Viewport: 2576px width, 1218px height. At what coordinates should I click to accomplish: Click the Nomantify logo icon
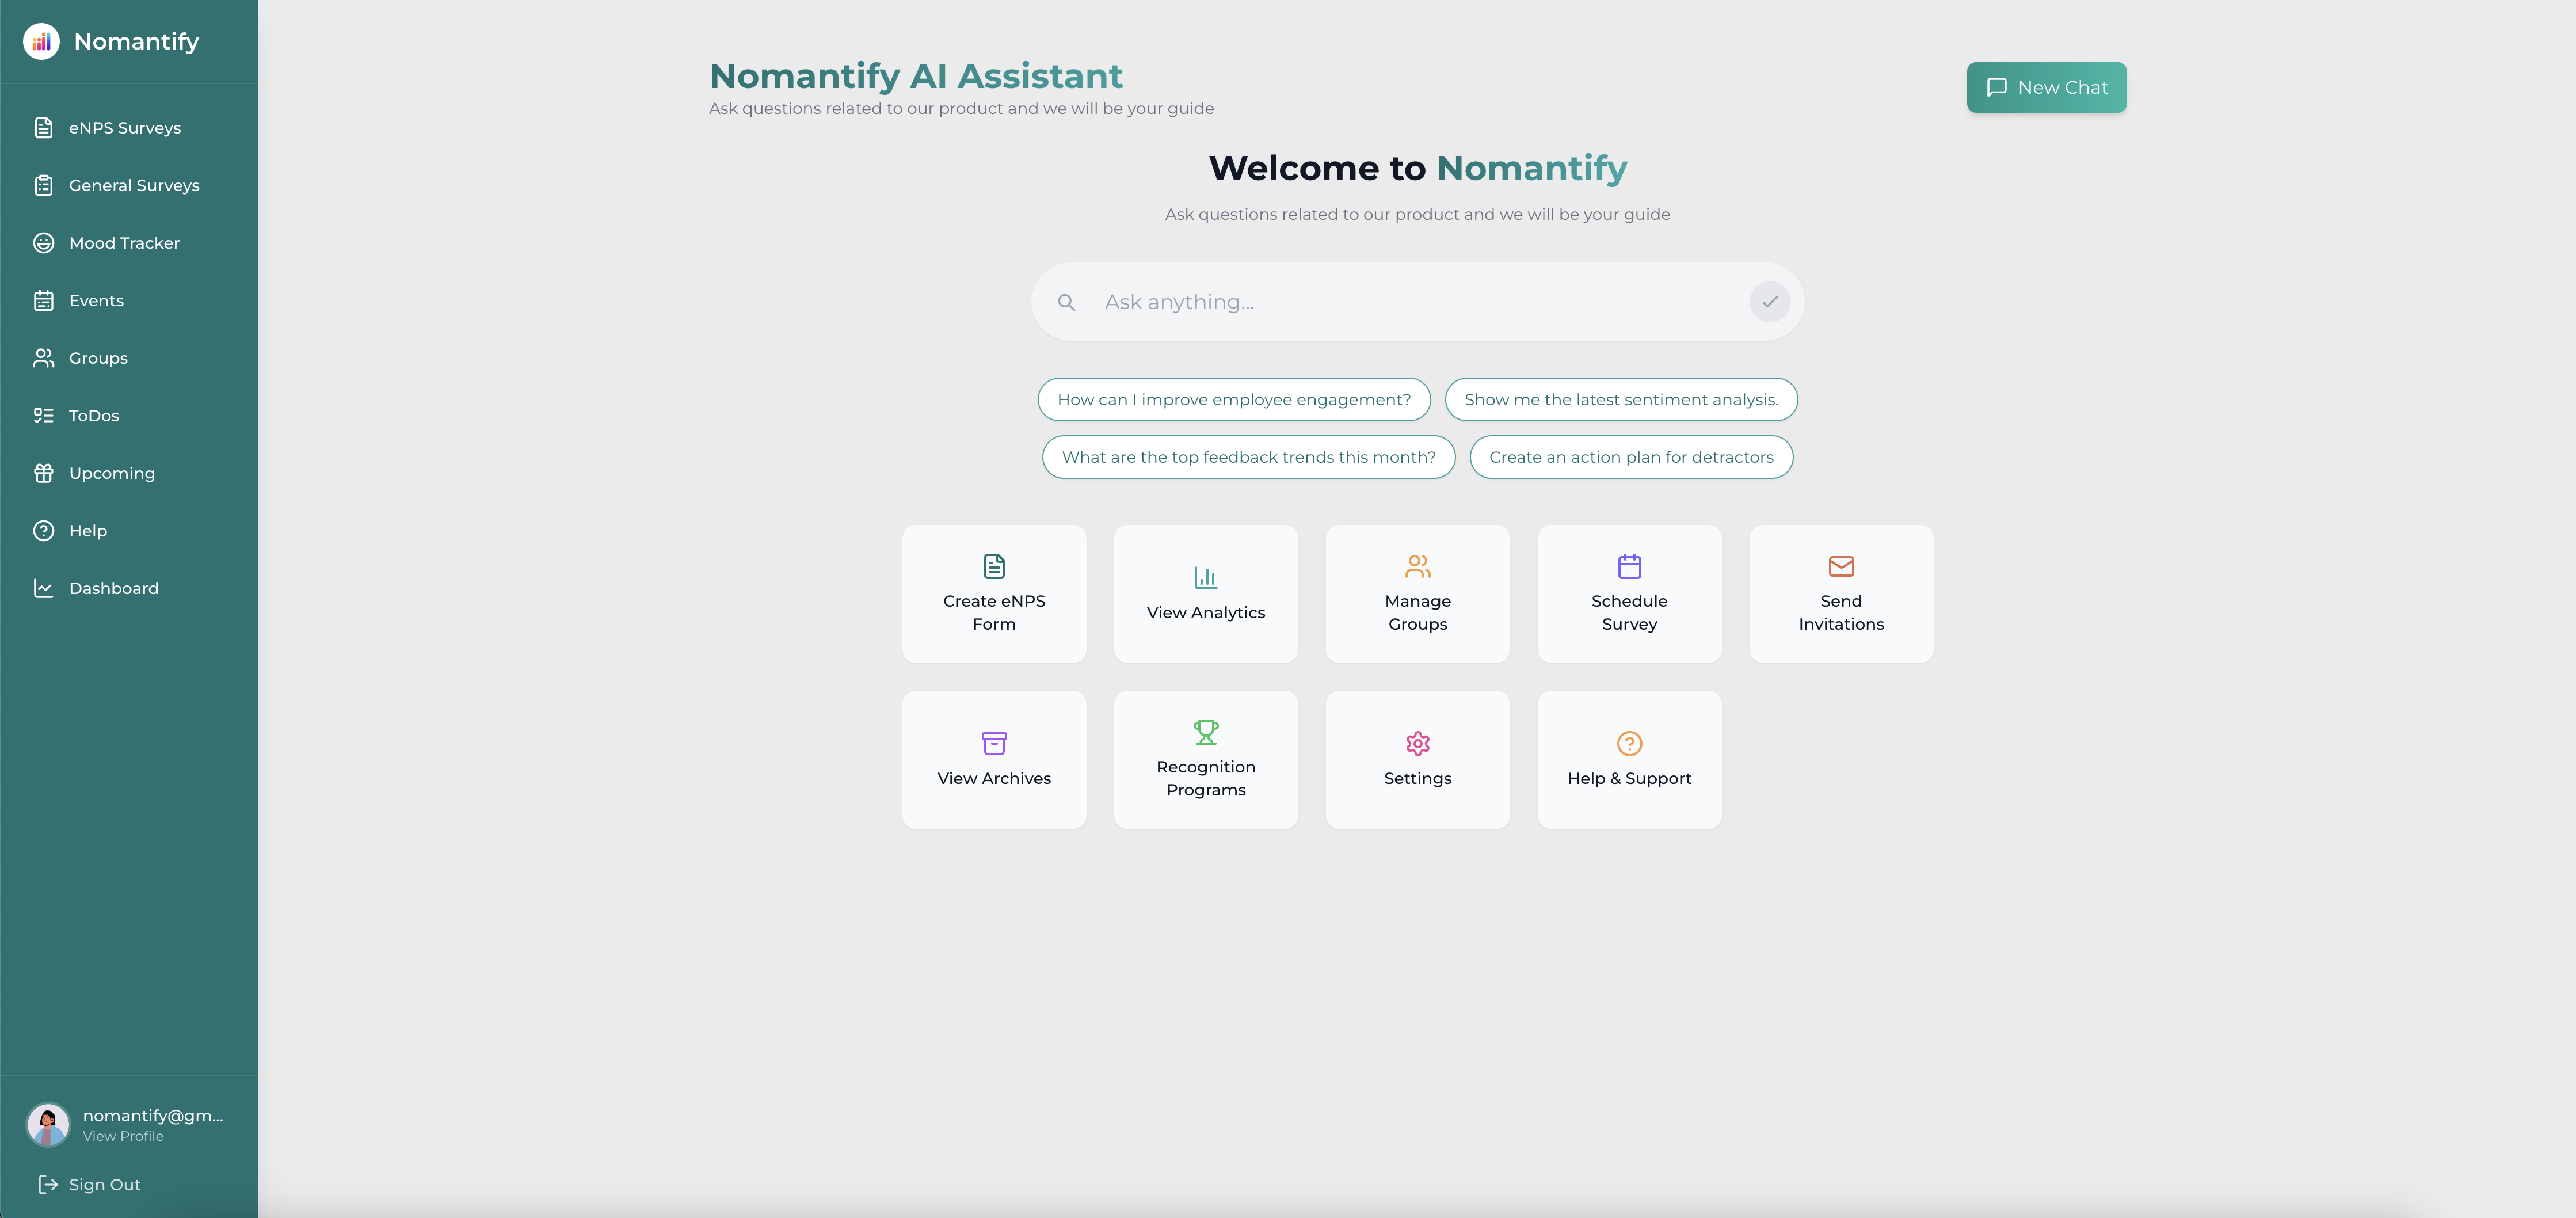[41, 41]
